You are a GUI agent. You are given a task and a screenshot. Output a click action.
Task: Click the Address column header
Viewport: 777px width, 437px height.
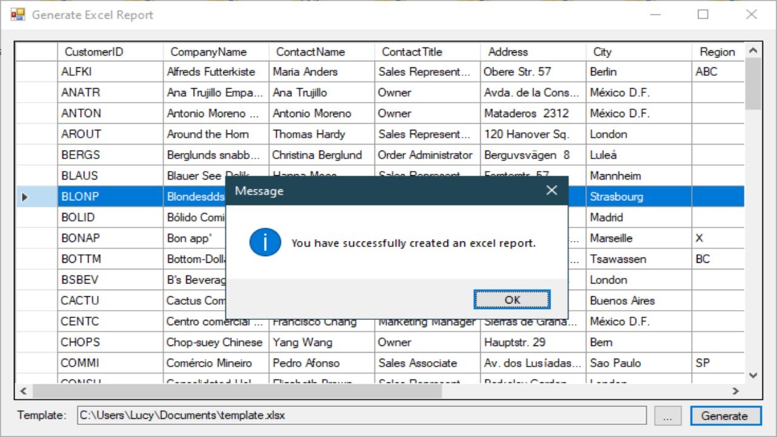[x=532, y=52]
